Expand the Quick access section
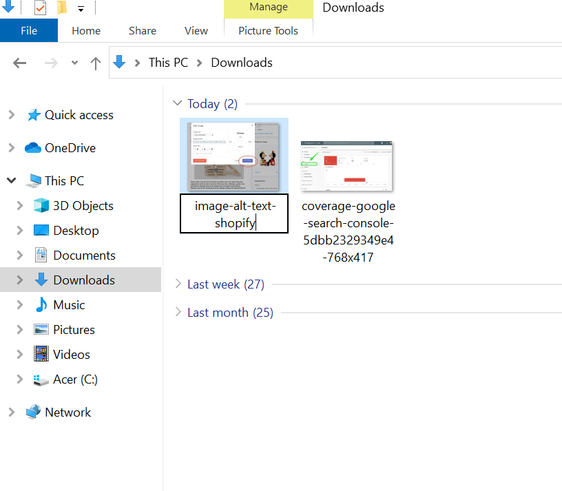 click(13, 115)
